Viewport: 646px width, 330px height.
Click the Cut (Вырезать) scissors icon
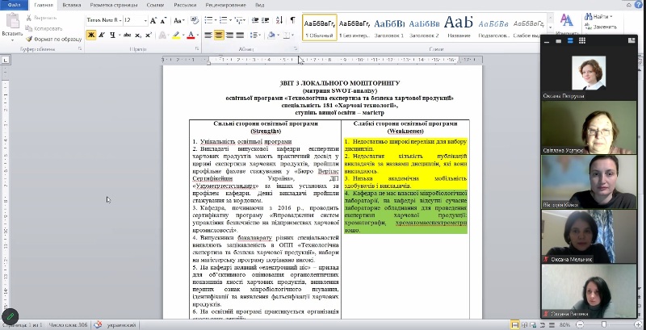tap(29, 18)
